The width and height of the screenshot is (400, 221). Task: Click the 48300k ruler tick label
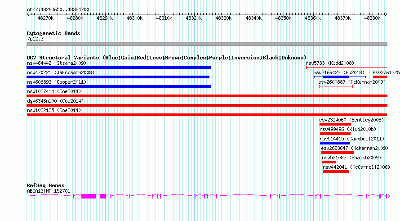(x=134, y=18)
